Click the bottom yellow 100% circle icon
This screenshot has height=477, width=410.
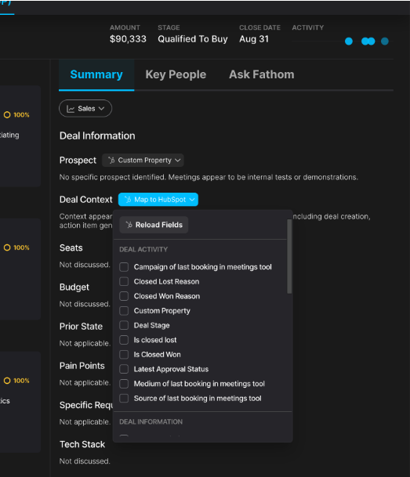[7, 381]
